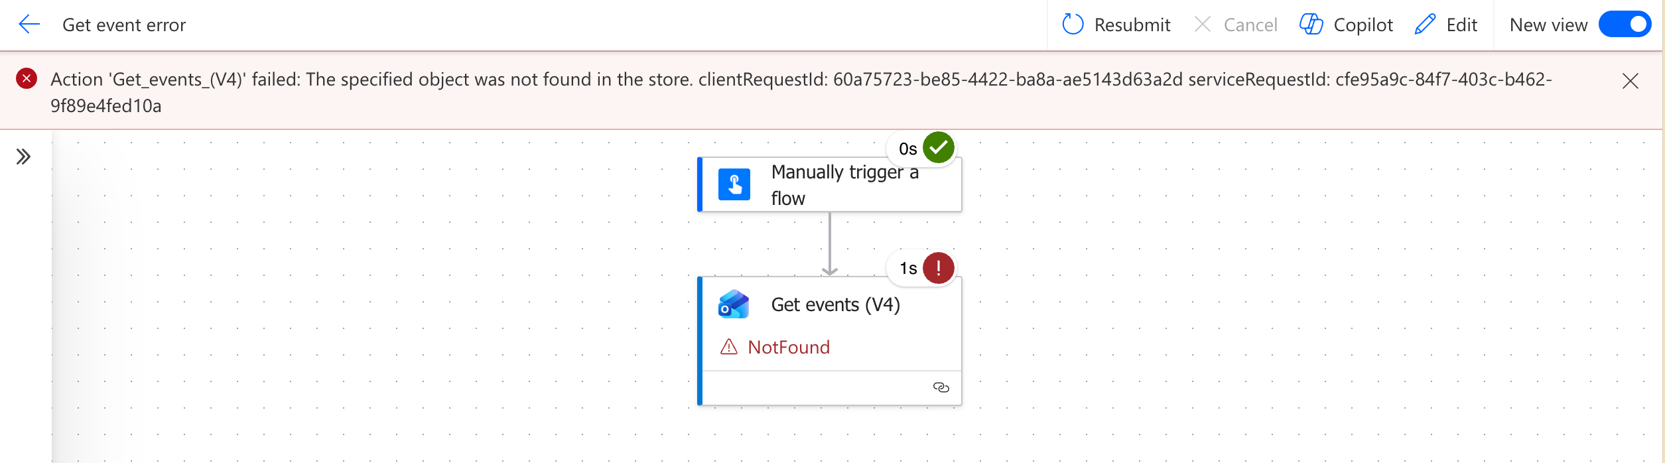Go back using the left arrow

(x=29, y=25)
